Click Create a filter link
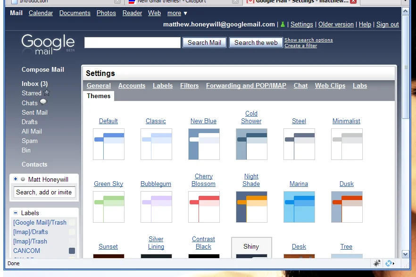This screenshot has height=277, width=416. pos(300,46)
